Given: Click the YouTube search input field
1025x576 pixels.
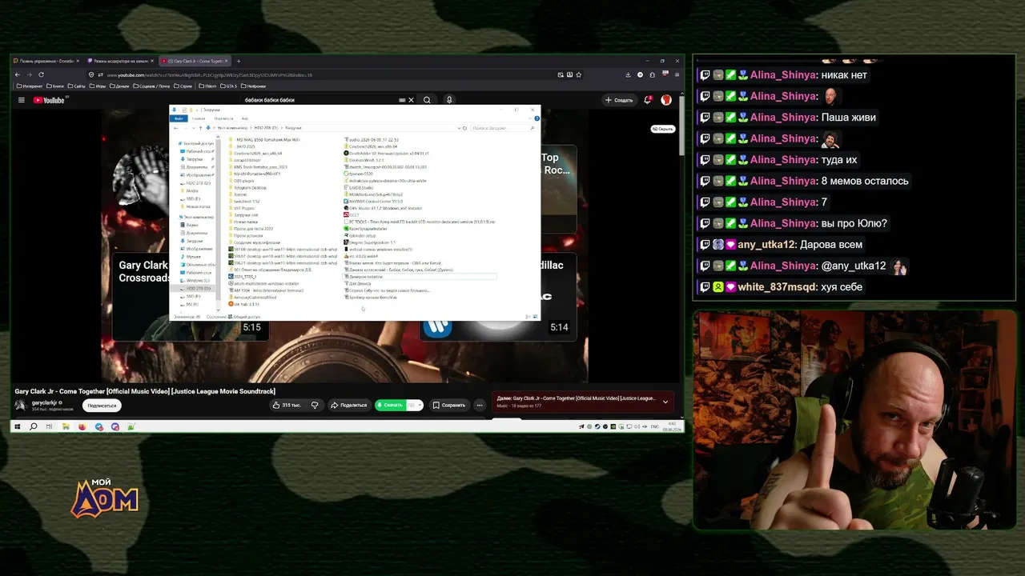Looking at the screenshot, I should point(320,100).
